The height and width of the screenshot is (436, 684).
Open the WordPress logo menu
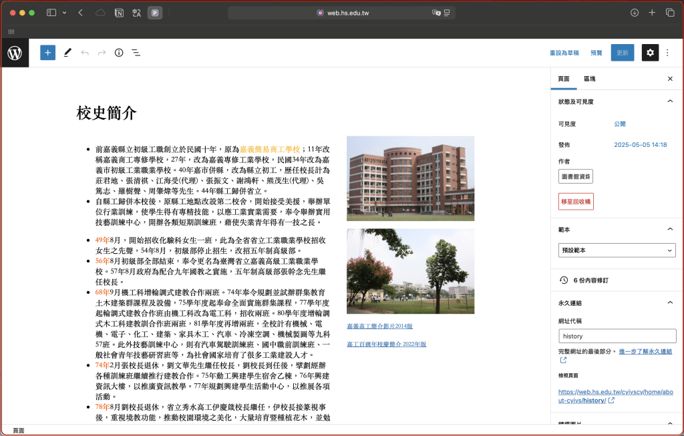click(x=15, y=53)
